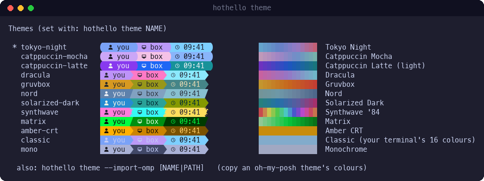The width and height of the screenshot is (484, 181).
Task: Click the theme name "dracula"
Action: (x=36, y=75)
